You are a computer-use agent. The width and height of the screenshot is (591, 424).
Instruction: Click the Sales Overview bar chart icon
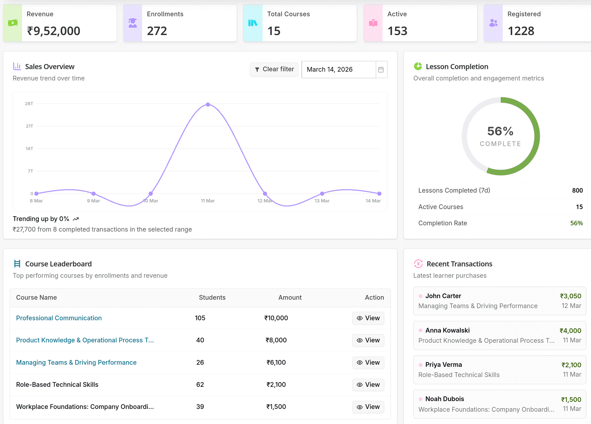[x=17, y=66]
